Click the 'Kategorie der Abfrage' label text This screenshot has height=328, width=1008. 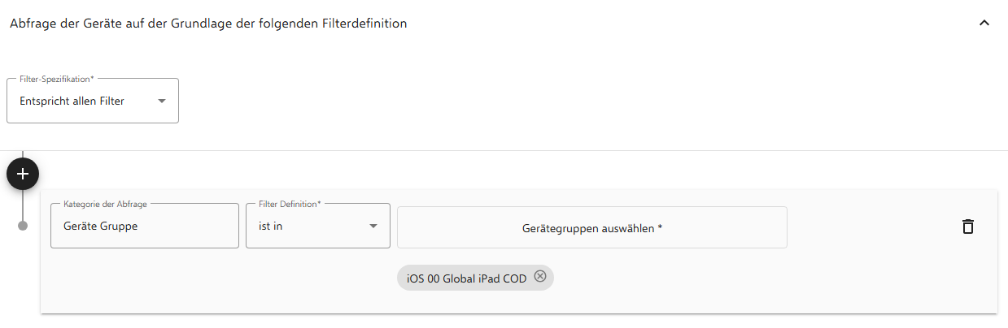105,204
